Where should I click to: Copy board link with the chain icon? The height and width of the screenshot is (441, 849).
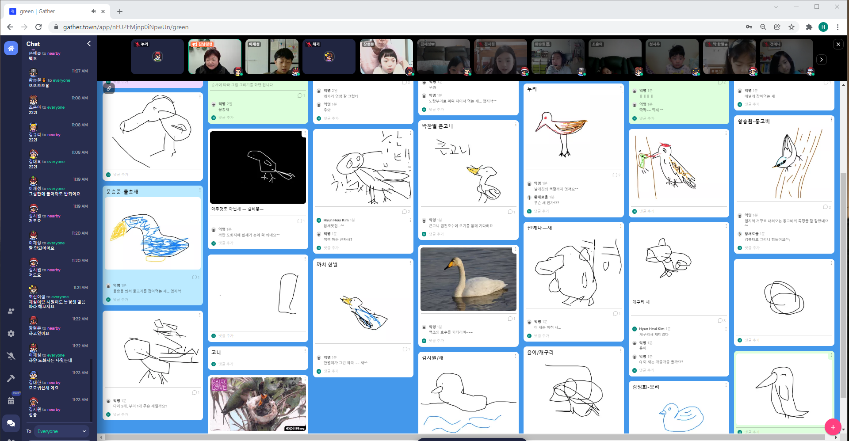[109, 88]
